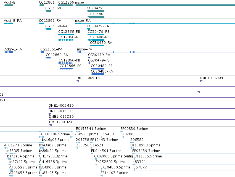
Task: Select the 206589 EST feature
Action: pyautogui.click(x=132, y=143)
